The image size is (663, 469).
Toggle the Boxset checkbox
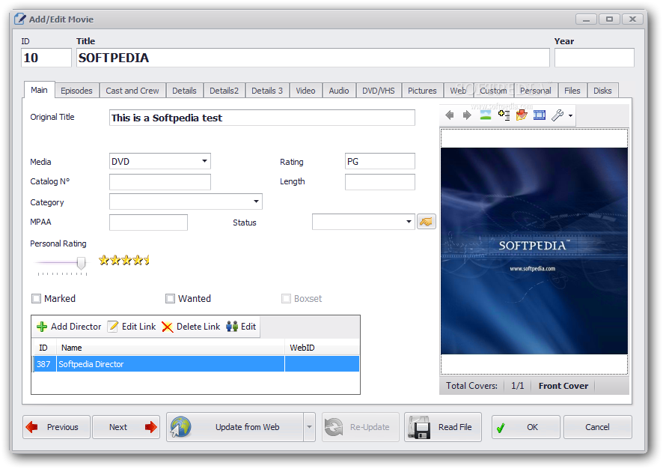coord(287,298)
